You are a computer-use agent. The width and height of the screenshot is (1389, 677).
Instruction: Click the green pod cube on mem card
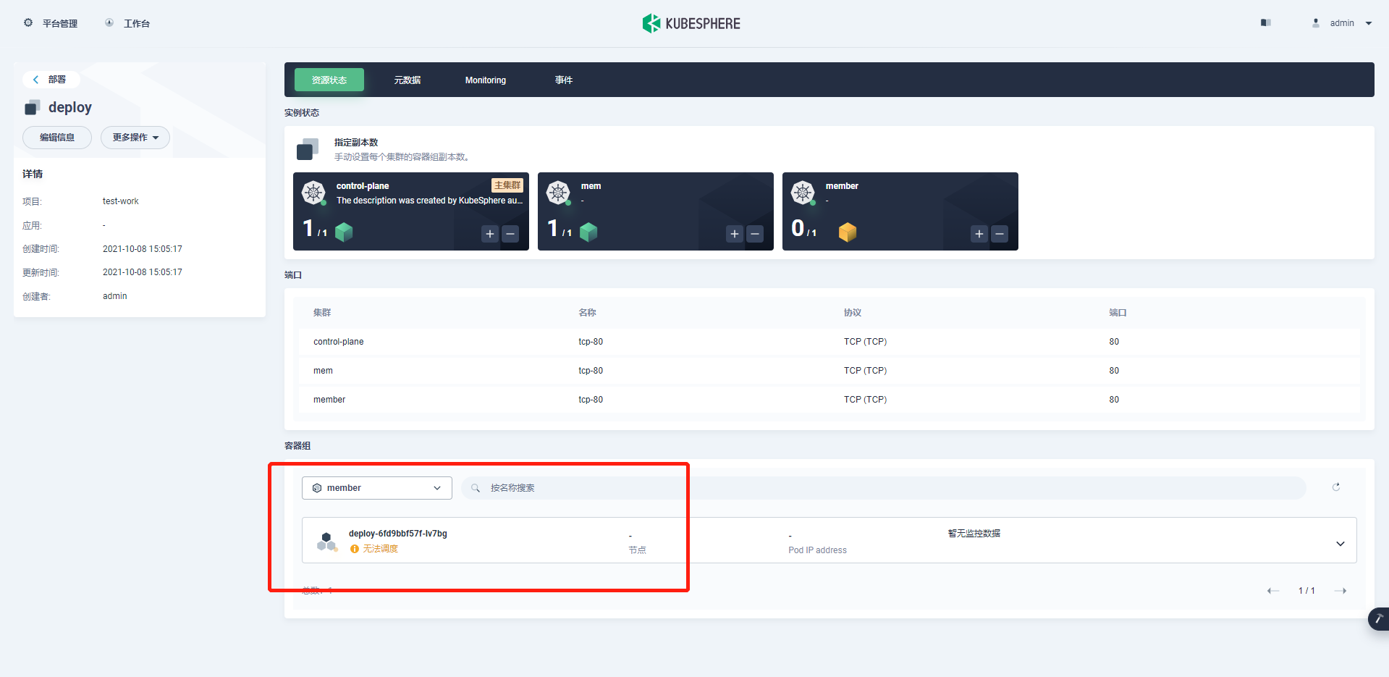(589, 232)
